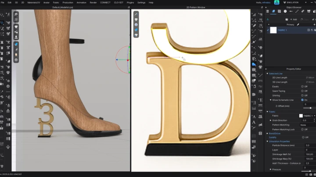
Task: Click the white Fabric color swatch in Property Editor
Action: pos(301,116)
